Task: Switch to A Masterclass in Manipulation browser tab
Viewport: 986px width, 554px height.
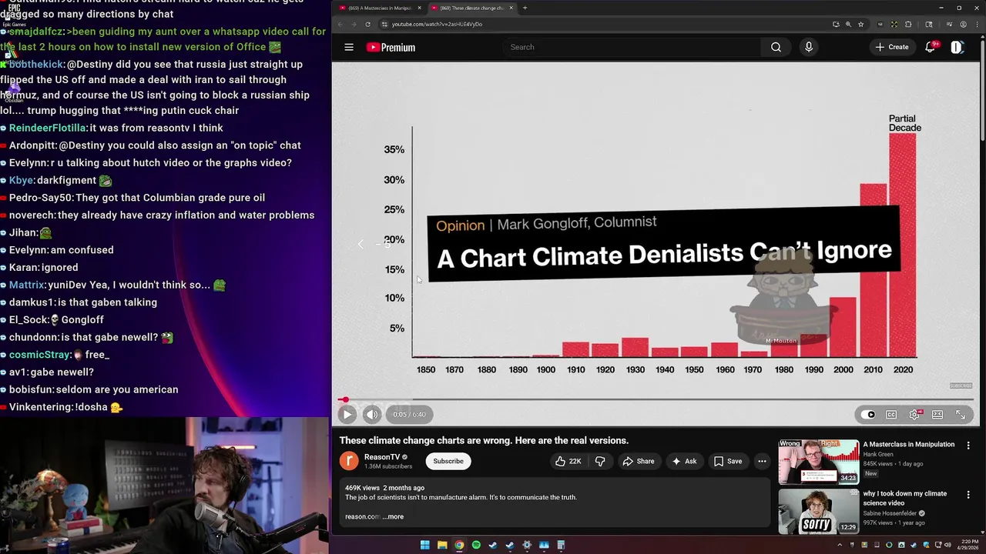Action: pyautogui.click(x=380, y=8)
